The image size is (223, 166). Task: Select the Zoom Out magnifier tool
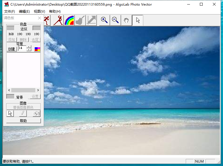[x=115, y=20]
